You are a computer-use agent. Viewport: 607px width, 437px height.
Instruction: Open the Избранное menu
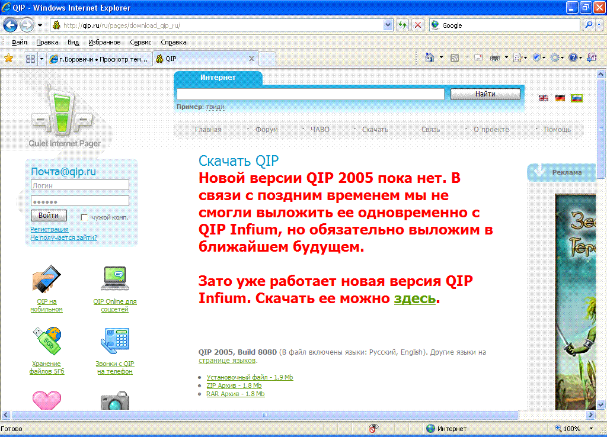104,42
